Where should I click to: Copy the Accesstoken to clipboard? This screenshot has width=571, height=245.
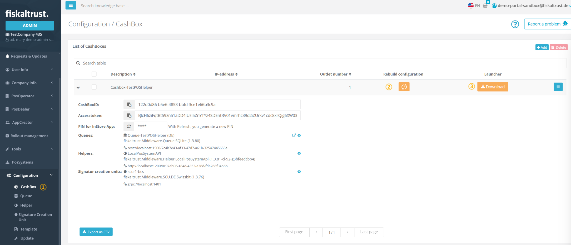point(129,116)
